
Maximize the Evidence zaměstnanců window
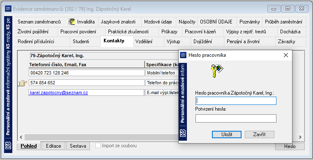click(288, 9)
